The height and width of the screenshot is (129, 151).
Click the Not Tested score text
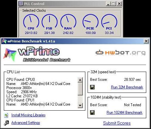133,105
